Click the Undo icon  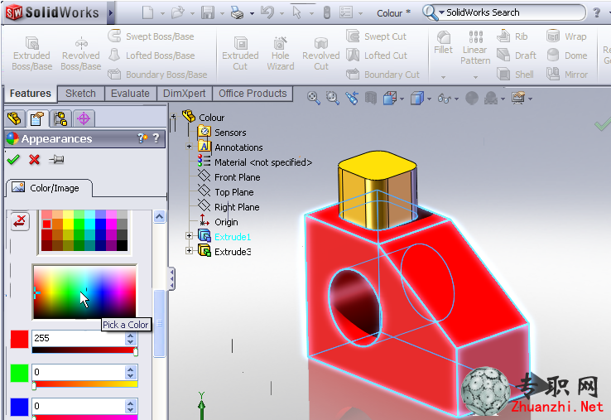[267, 13]
